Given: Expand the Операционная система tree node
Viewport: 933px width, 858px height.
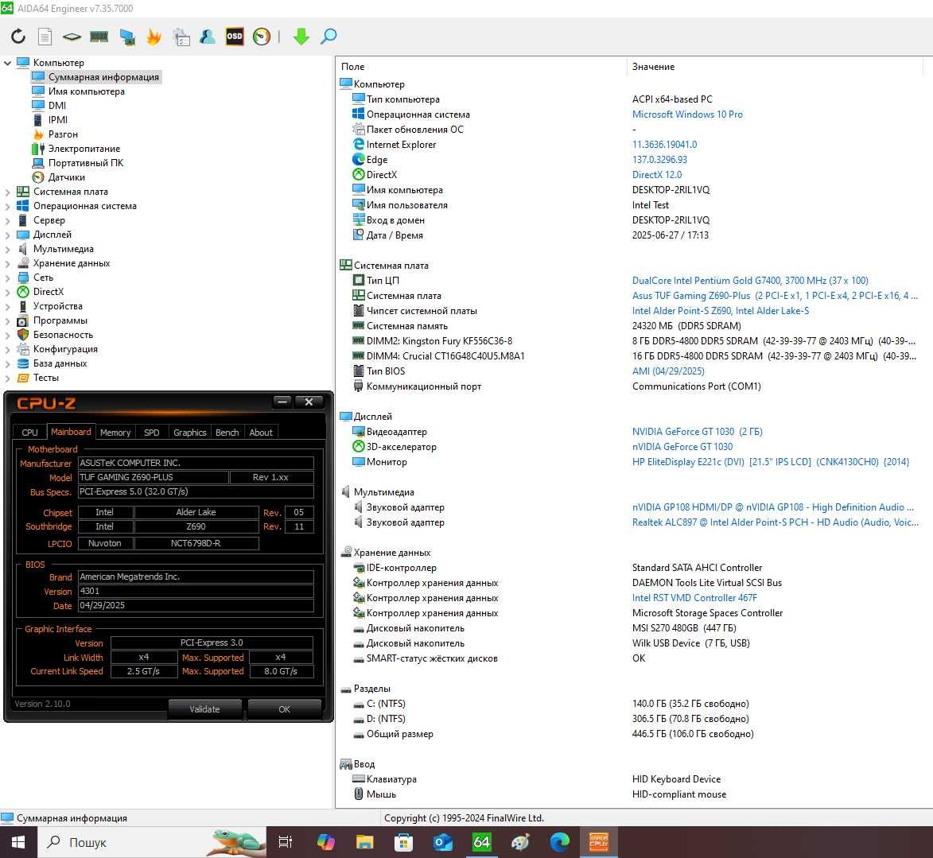Looking at the screenshot, I should (x=7, y=206).
